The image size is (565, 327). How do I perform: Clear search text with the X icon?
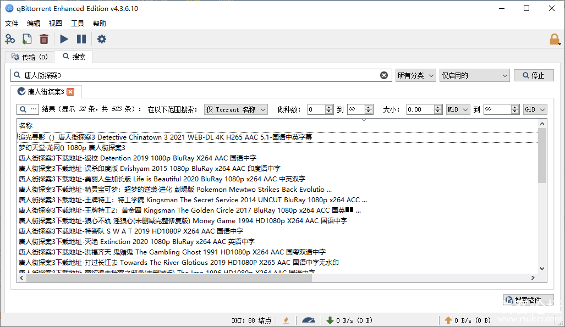coord(384,75)
